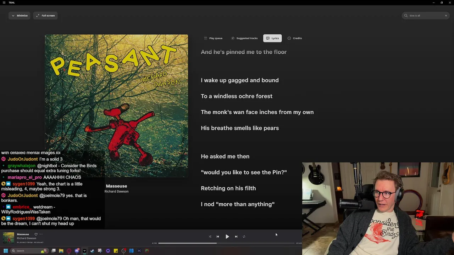454x255 pixels.
Task: Click the Peasant album cover artwork
Action: pyautogui.click(x=116, y=106)
